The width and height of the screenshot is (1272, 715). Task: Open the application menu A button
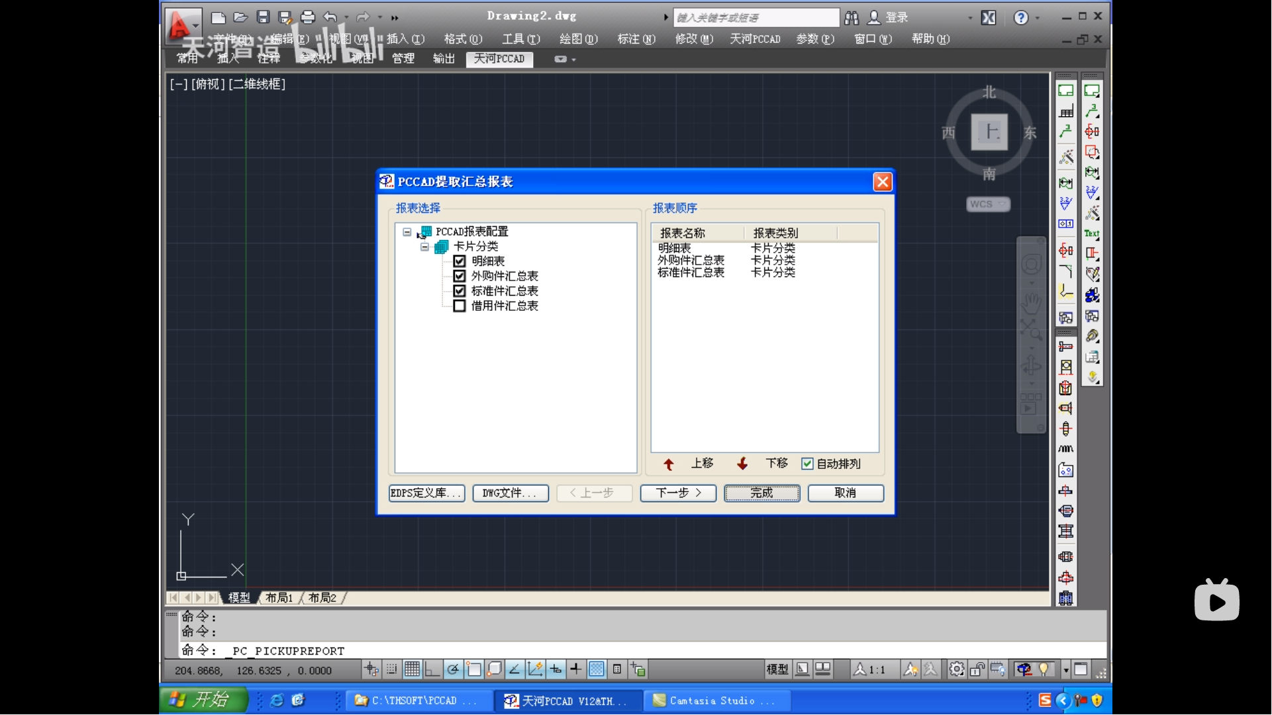(x=183, y=26)
